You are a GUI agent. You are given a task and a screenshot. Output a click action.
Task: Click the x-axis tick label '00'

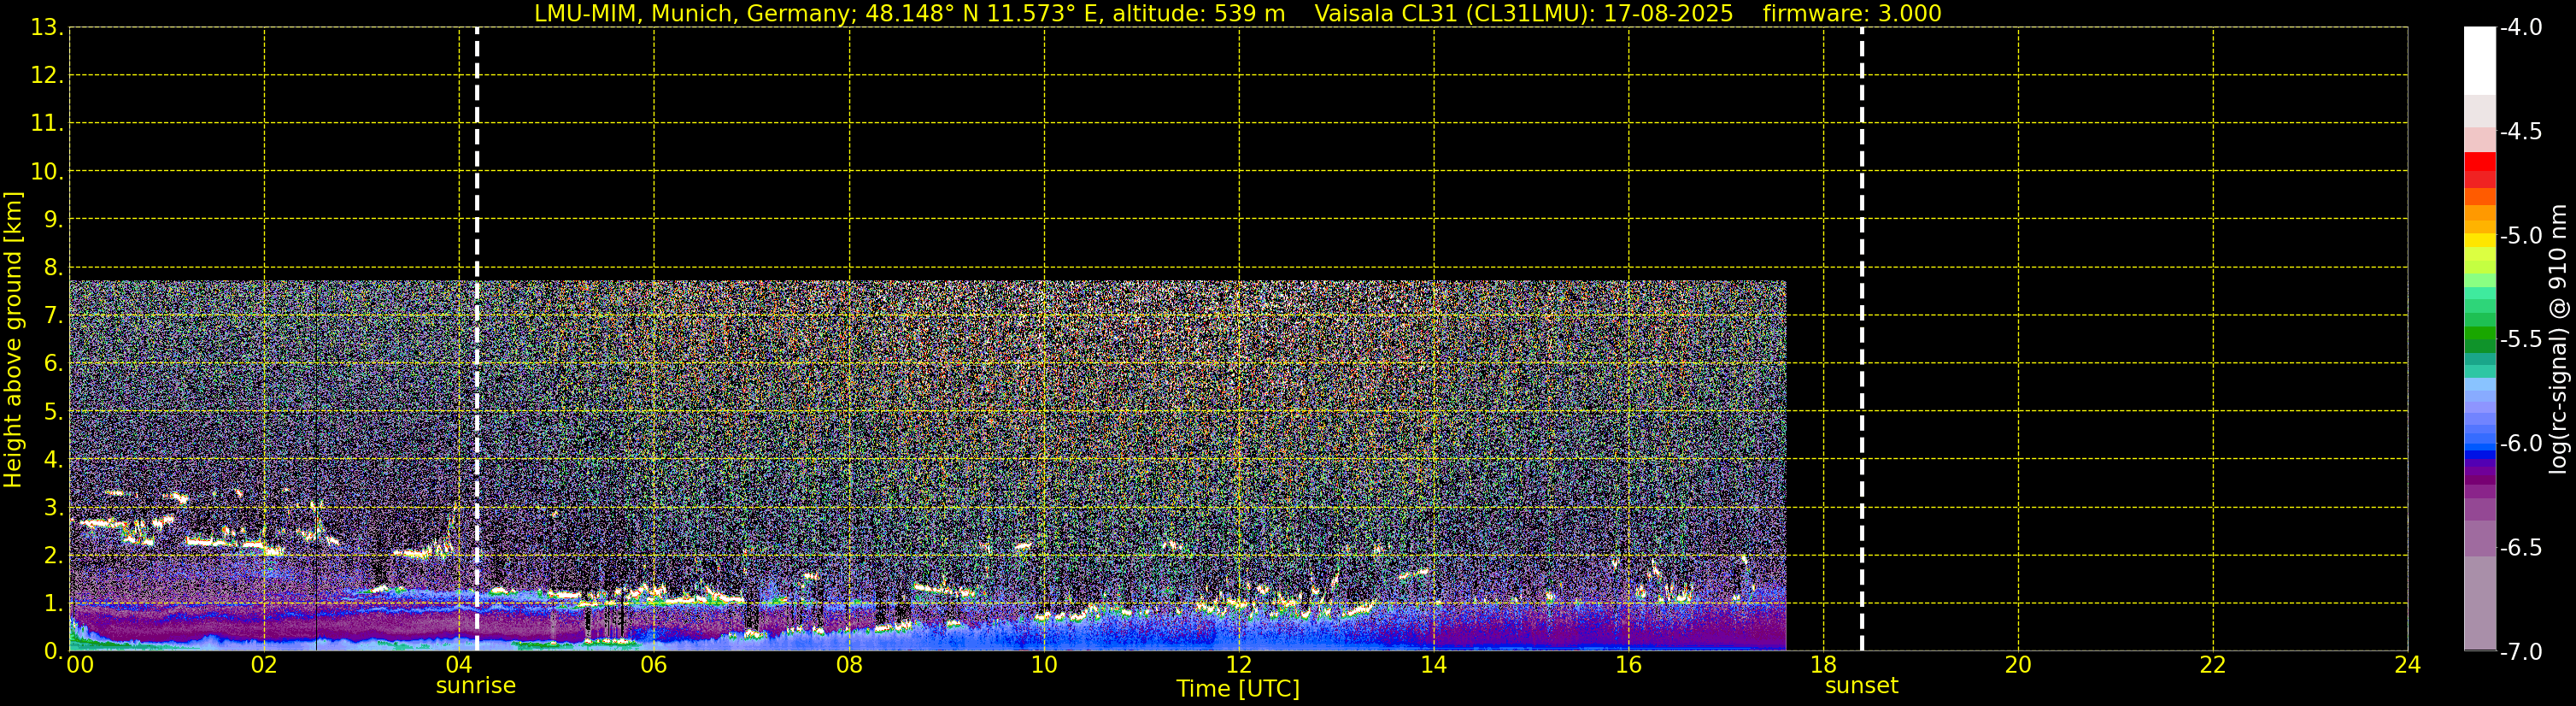click(80, 665)
